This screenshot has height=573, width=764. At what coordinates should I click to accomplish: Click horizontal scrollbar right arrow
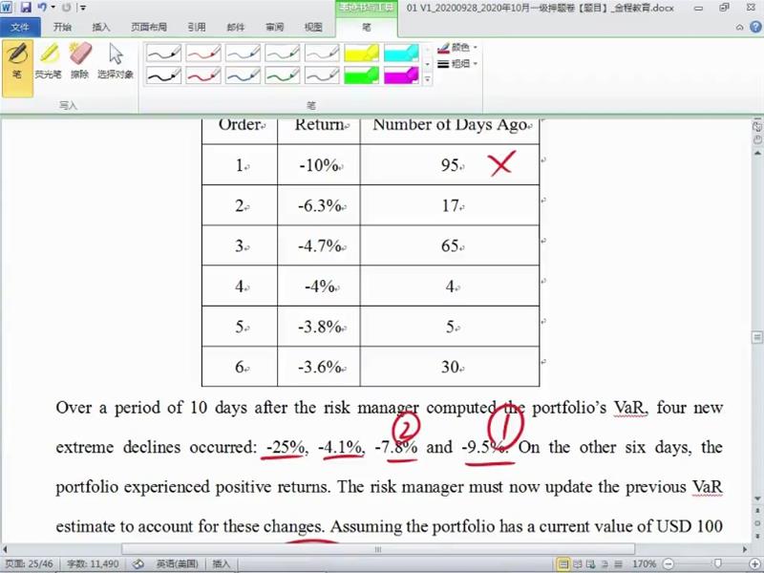pyautogui.click(x=745, y=549)
